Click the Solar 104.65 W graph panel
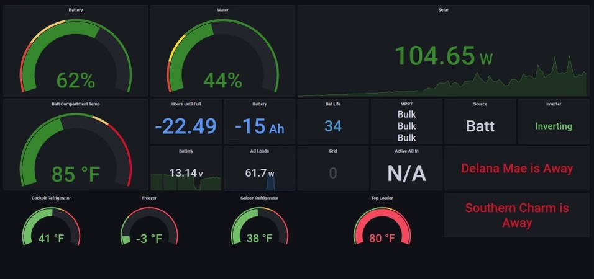The width and height of the screenshot is (594, 279). (443, 51)
